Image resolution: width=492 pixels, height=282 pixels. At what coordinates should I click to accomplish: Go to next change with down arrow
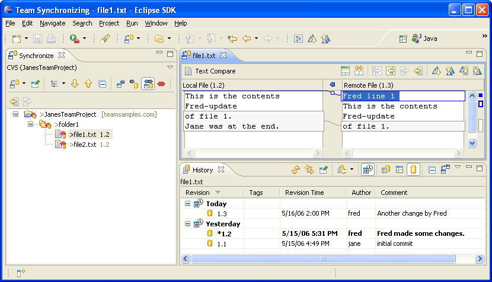(x=75, y=84)
